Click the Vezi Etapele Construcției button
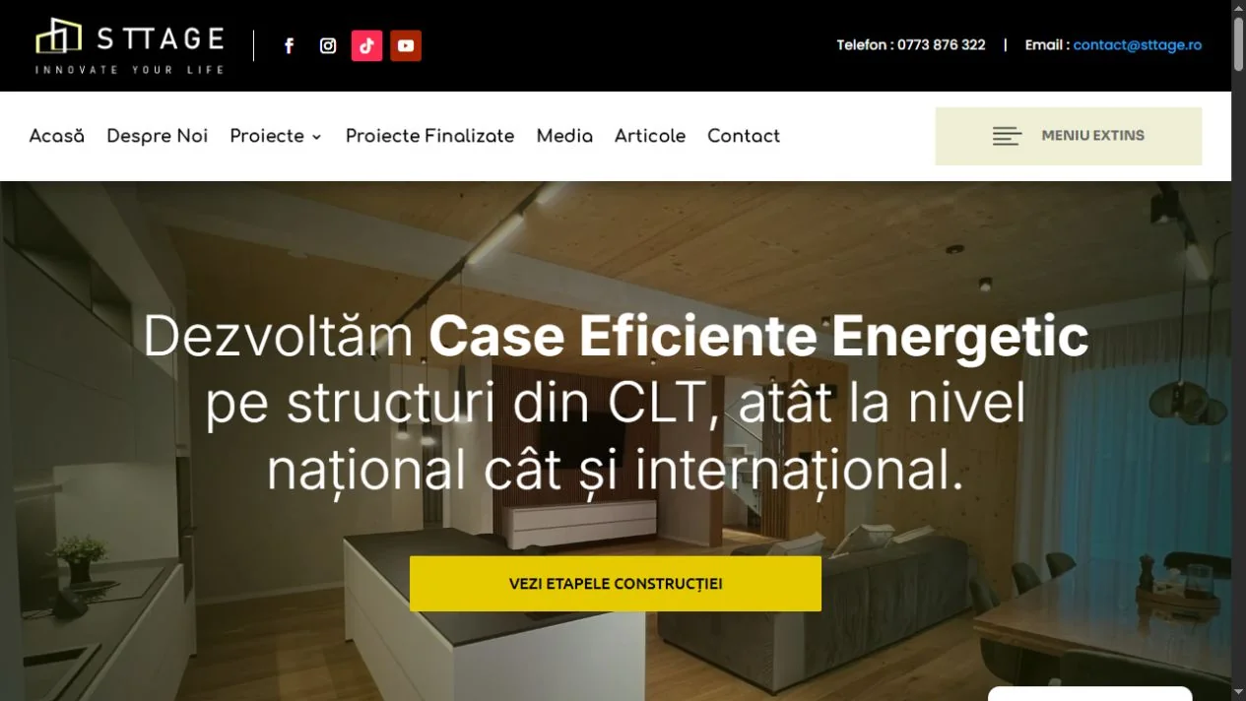 (616, 584)
